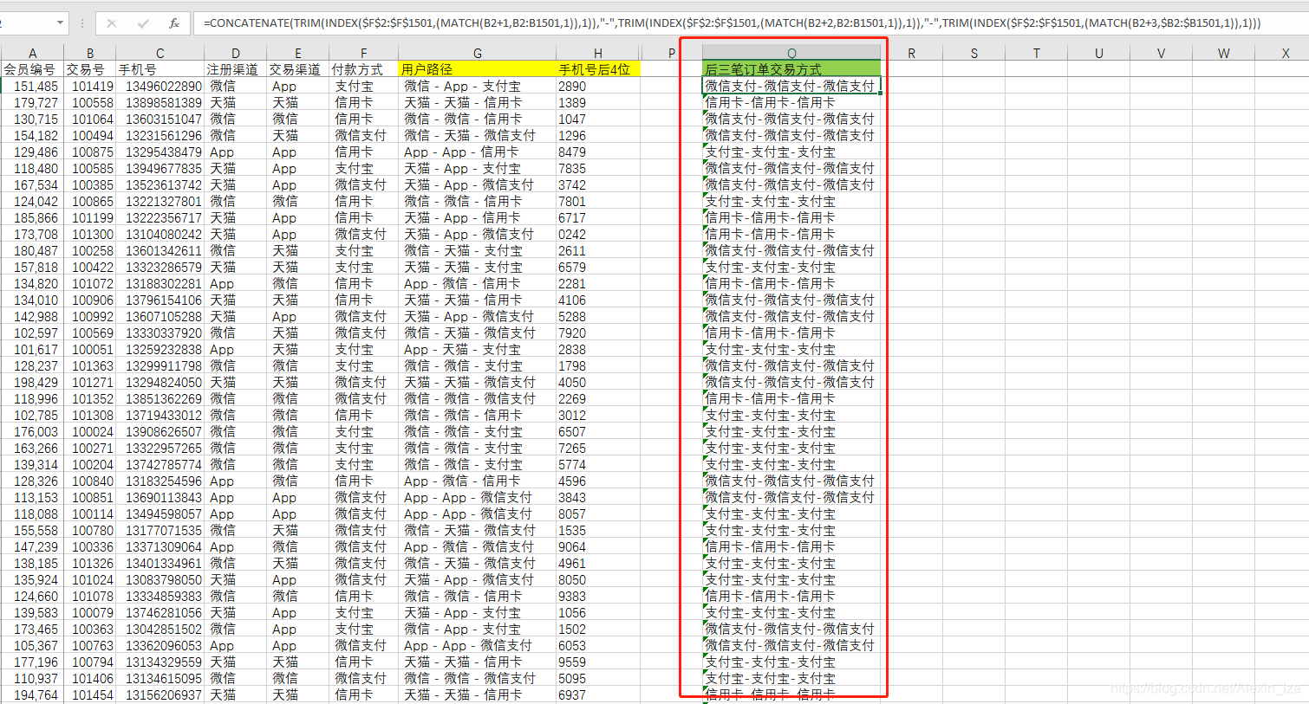Select last-4-digits cell 2890

pyautogui.click(x=598, y=86)
